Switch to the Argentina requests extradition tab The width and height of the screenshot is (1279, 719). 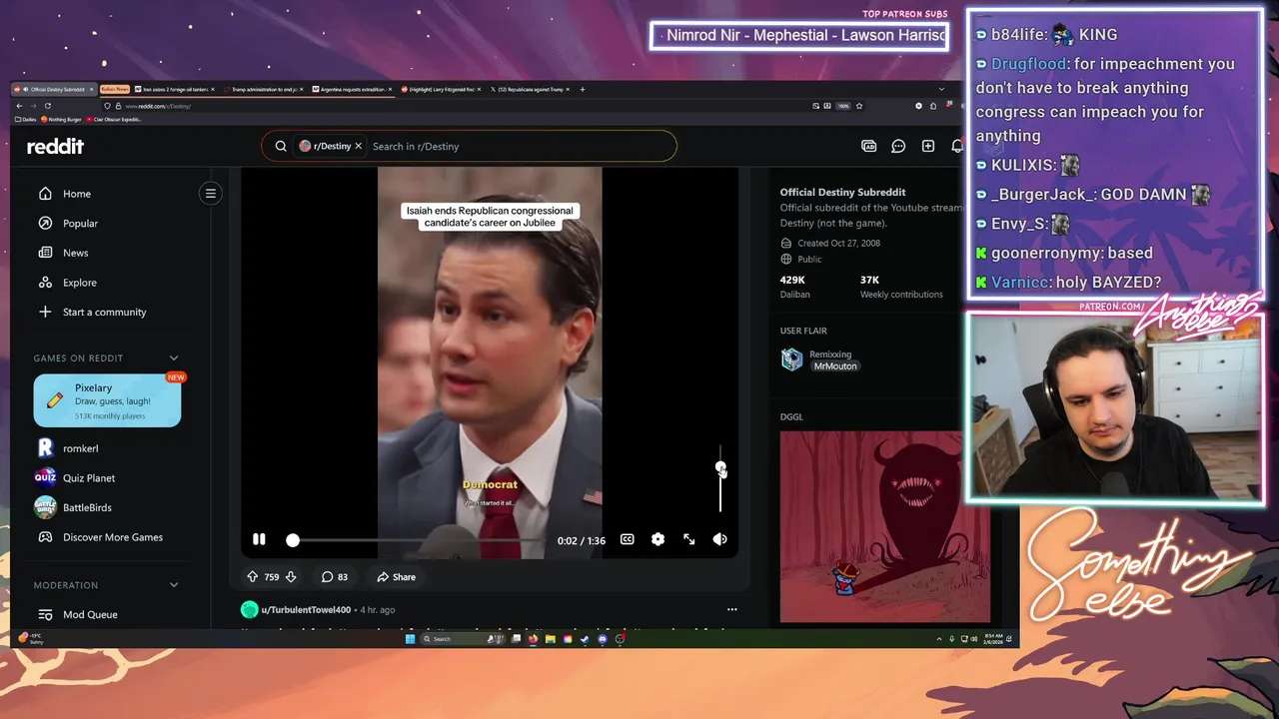[x=353, y=89]
